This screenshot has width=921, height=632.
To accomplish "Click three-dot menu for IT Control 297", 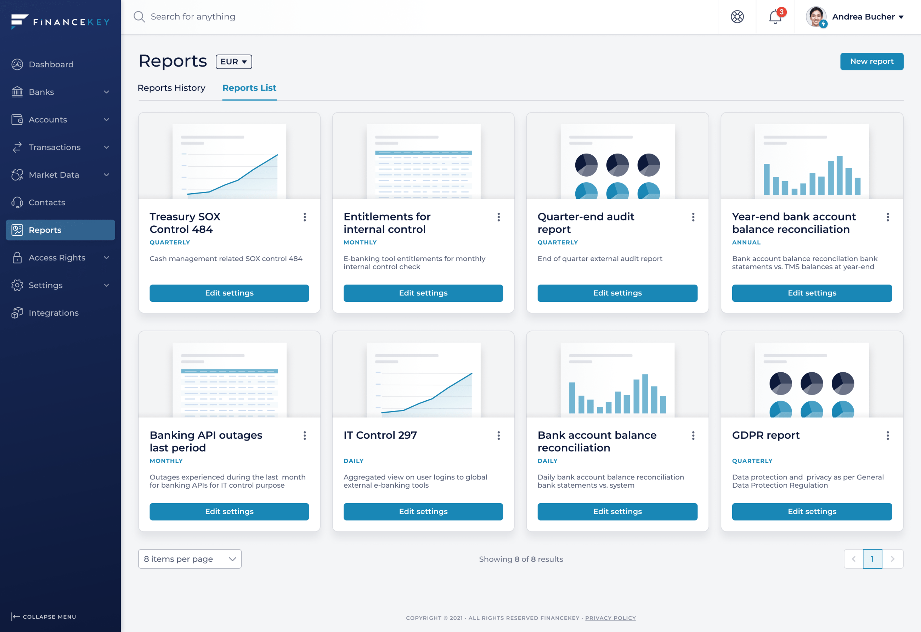I will click(x=498, y=436).
